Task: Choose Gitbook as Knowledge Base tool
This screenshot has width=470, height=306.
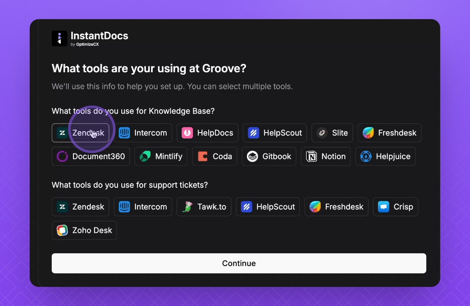Action: 269,156
